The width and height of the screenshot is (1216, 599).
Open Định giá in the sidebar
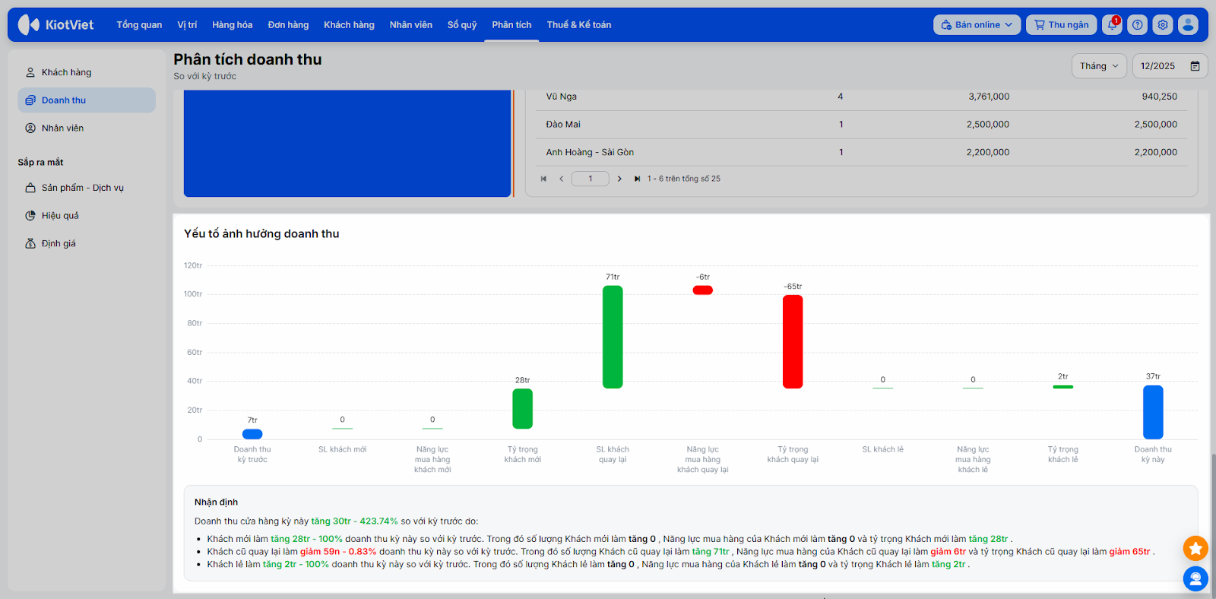point(87,243)
